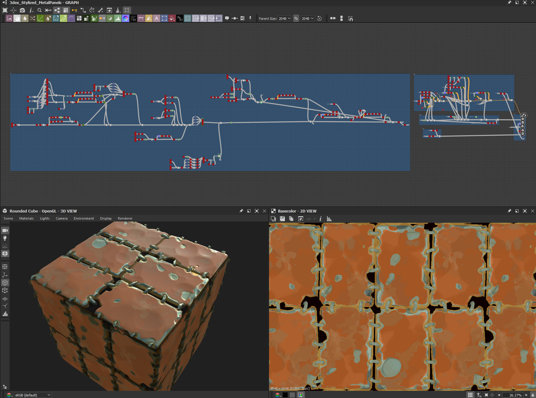Pin the Rounded Cube 3D view panel

point(241,211)
